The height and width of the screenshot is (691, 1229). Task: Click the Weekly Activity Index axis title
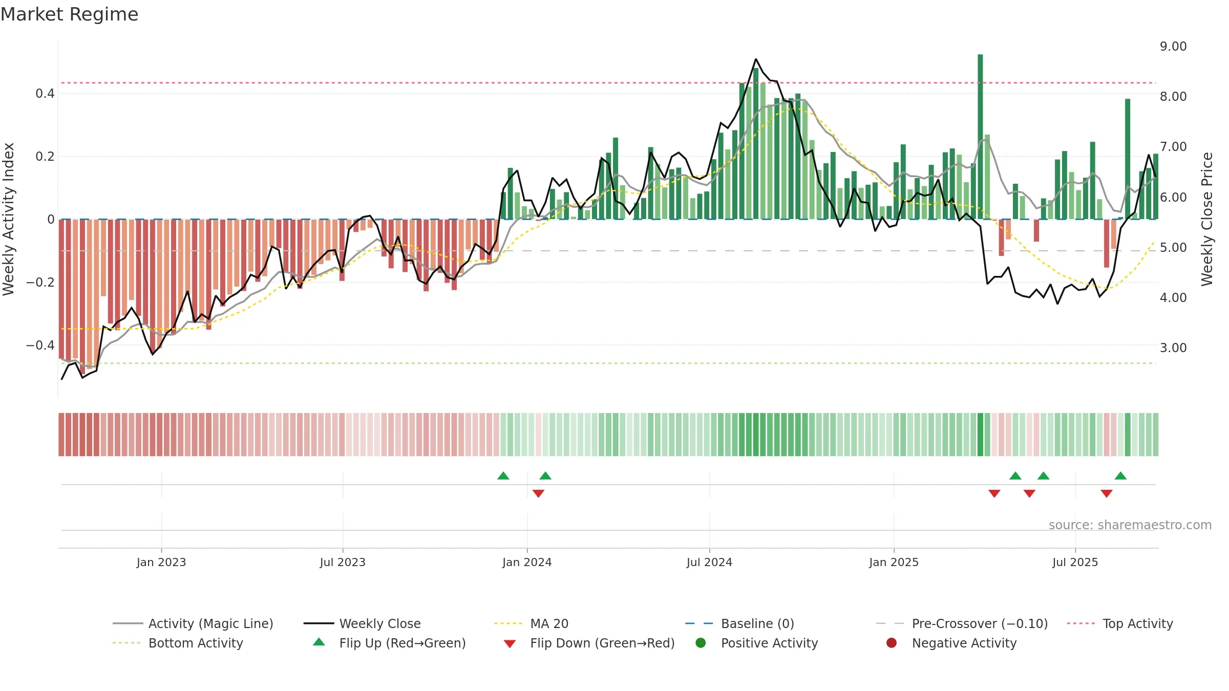(x=8, y=219)
